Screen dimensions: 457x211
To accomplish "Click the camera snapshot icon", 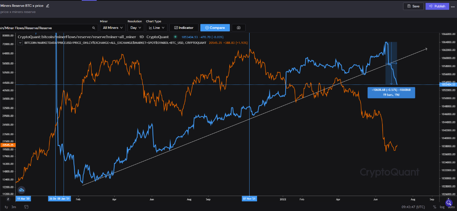I will (x=238, y=28).
